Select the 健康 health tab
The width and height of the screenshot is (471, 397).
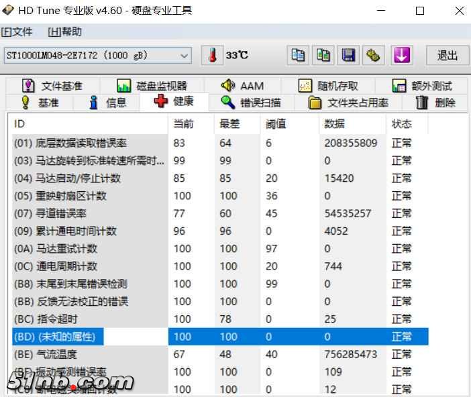pyautogui.click(x=174, y=101)
